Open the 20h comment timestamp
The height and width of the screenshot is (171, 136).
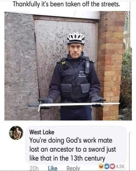pyautogui.click(x=34, y=169)
